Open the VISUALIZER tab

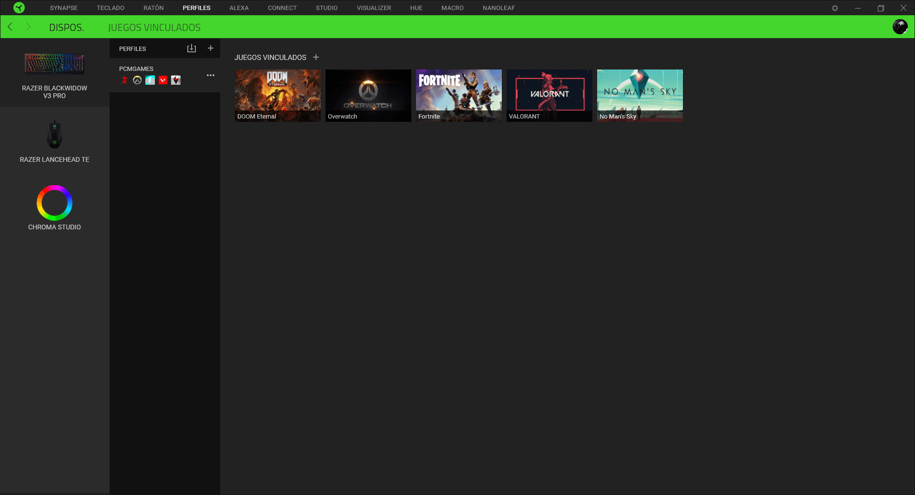pos(374,8)
